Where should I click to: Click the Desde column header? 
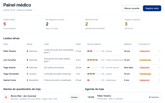(x=78, y=44)
